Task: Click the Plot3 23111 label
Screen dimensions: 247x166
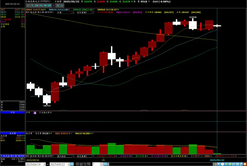Action: [x=123, y=12]
